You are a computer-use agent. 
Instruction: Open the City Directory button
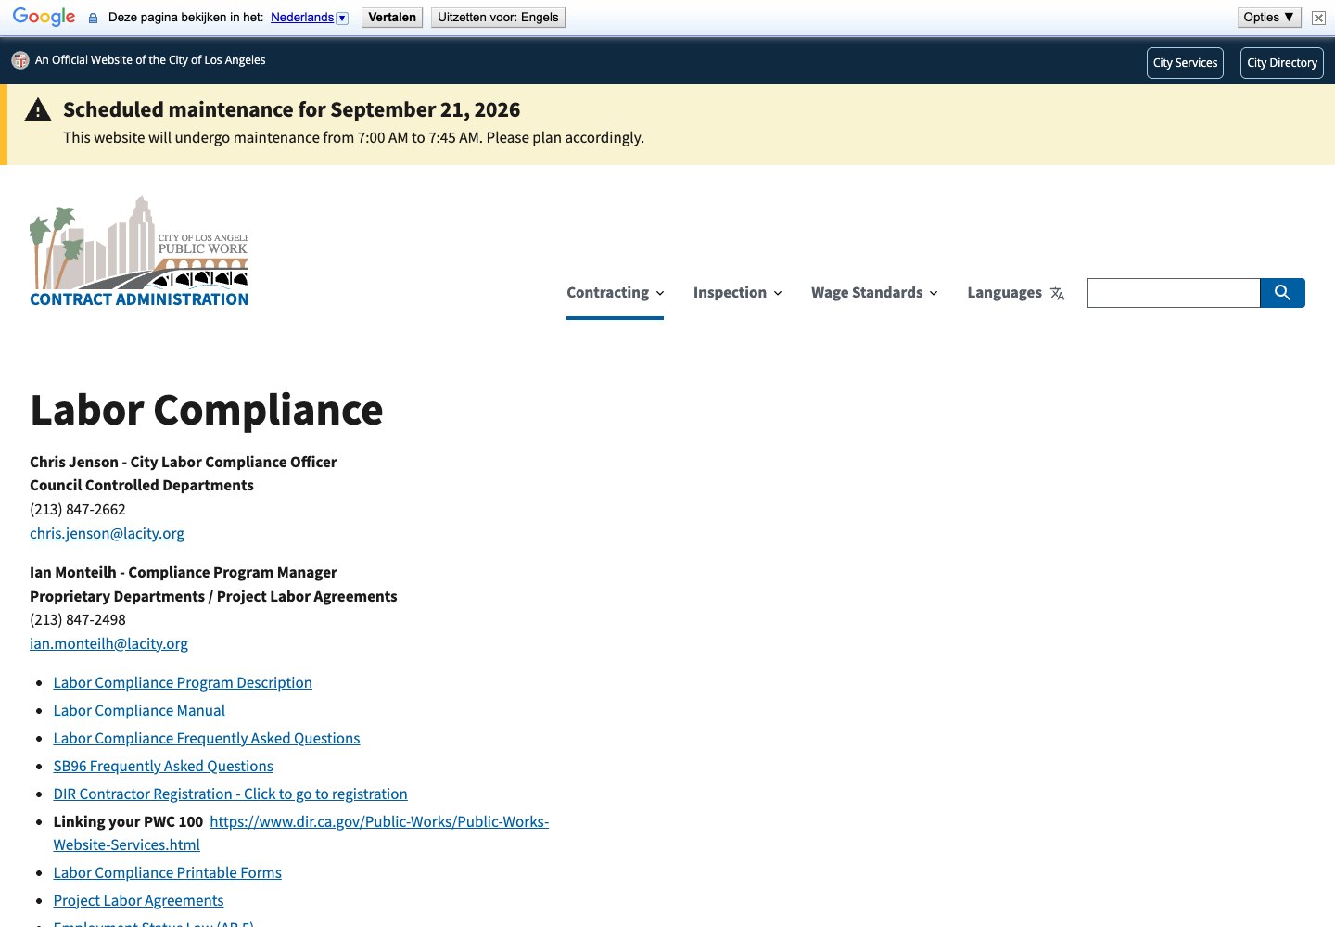coord(1282,63)
